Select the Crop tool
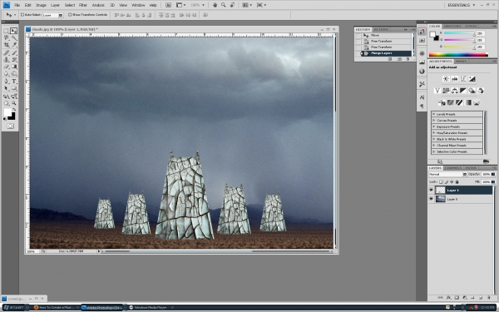 (x=6, y=45)
